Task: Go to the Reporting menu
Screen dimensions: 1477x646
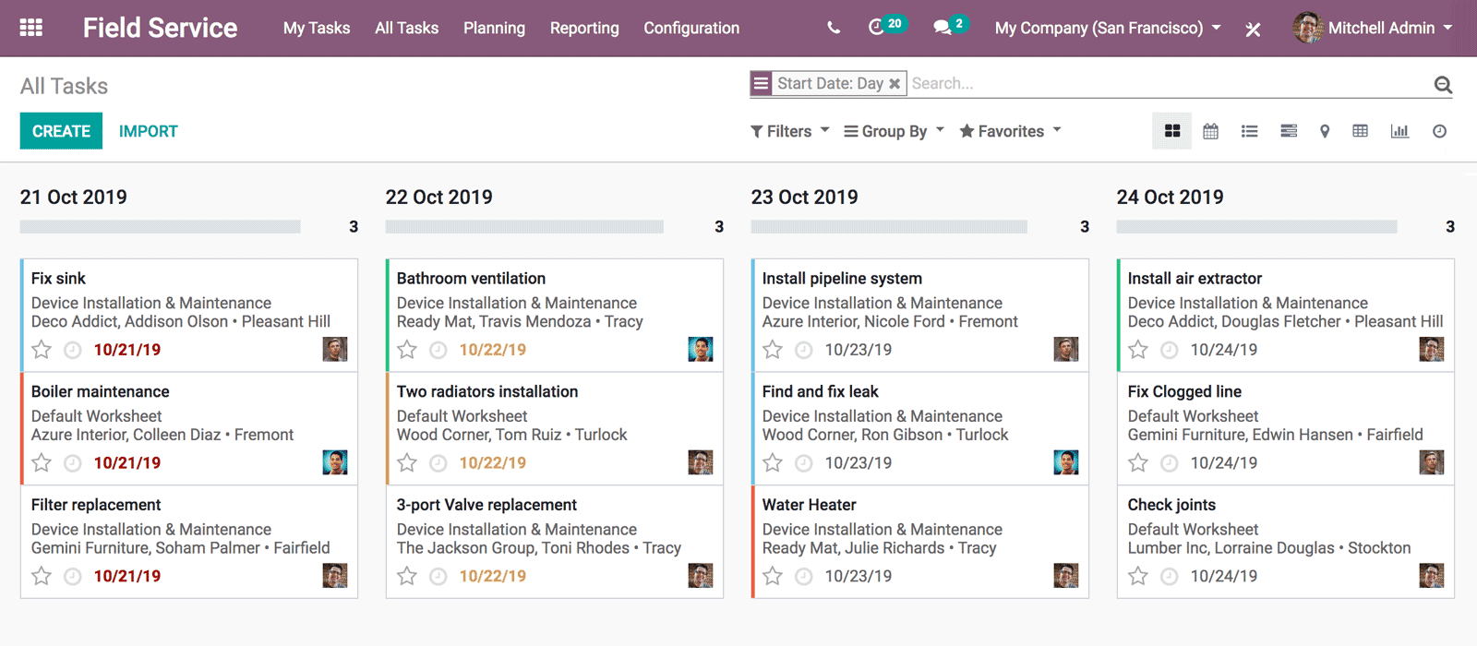Action: coord(584,28)
